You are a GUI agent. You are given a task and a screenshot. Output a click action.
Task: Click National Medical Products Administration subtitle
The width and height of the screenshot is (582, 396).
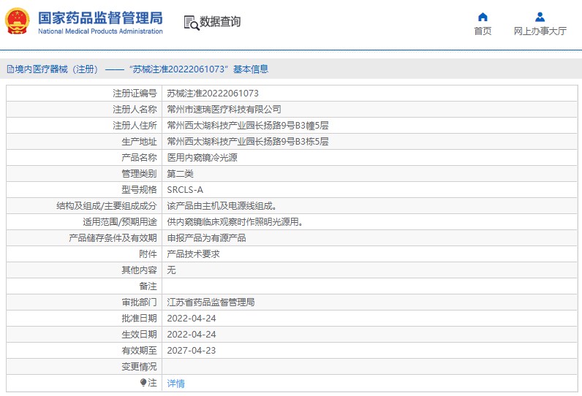100,31
